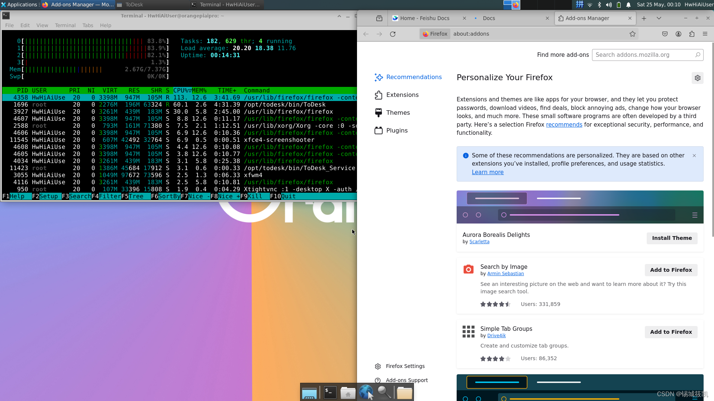Add Search by Image to Firefox
This screenshot has height=401, width=714.
[671, 270]
